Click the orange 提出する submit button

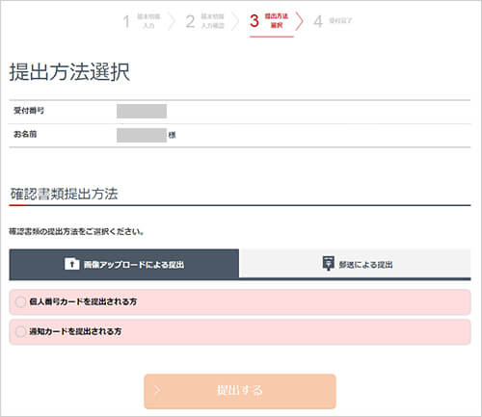tap(240, 391)
